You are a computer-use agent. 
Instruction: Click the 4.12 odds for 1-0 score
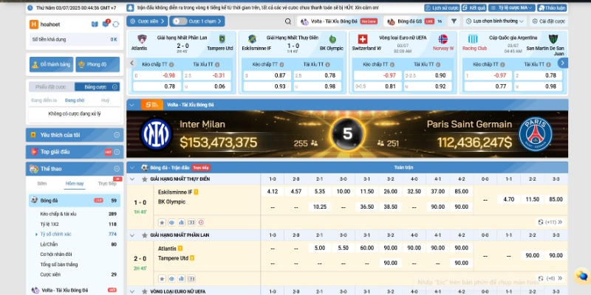click(x=272, y=192)
